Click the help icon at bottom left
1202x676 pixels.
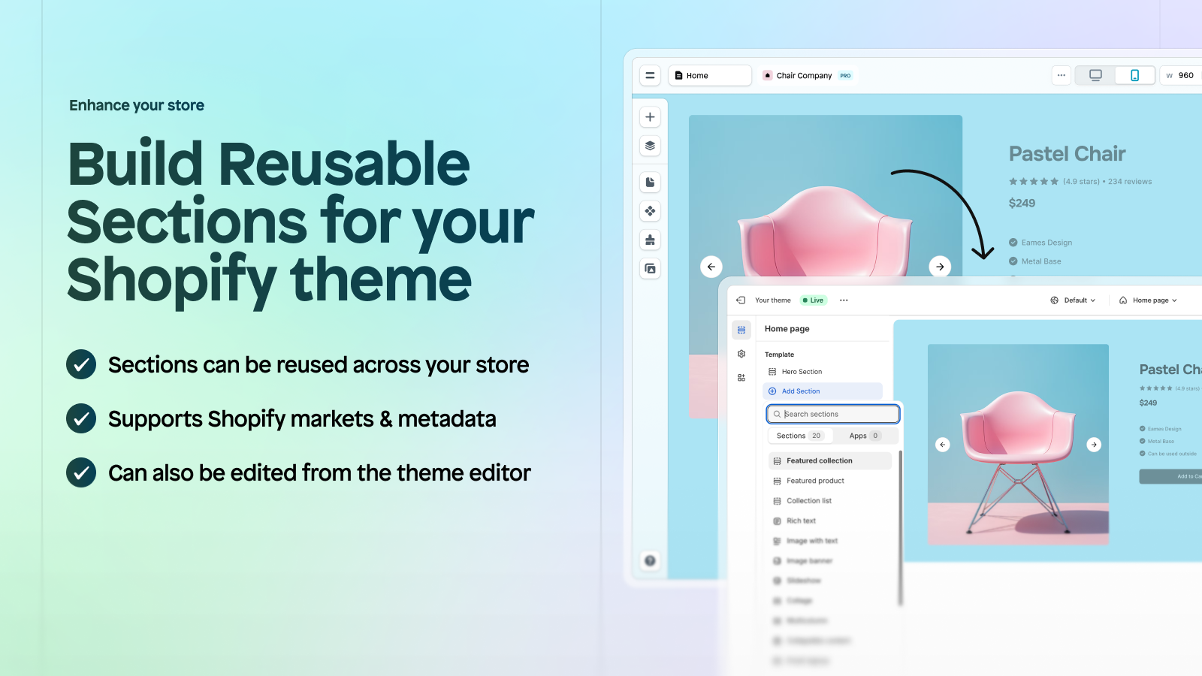point(650,560)
